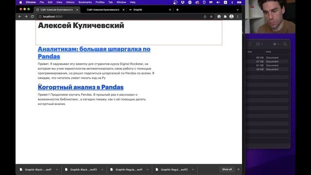Expand options for Graphik-Black woff download
This screenshot has height=175, width=311.
pos(57,170)
